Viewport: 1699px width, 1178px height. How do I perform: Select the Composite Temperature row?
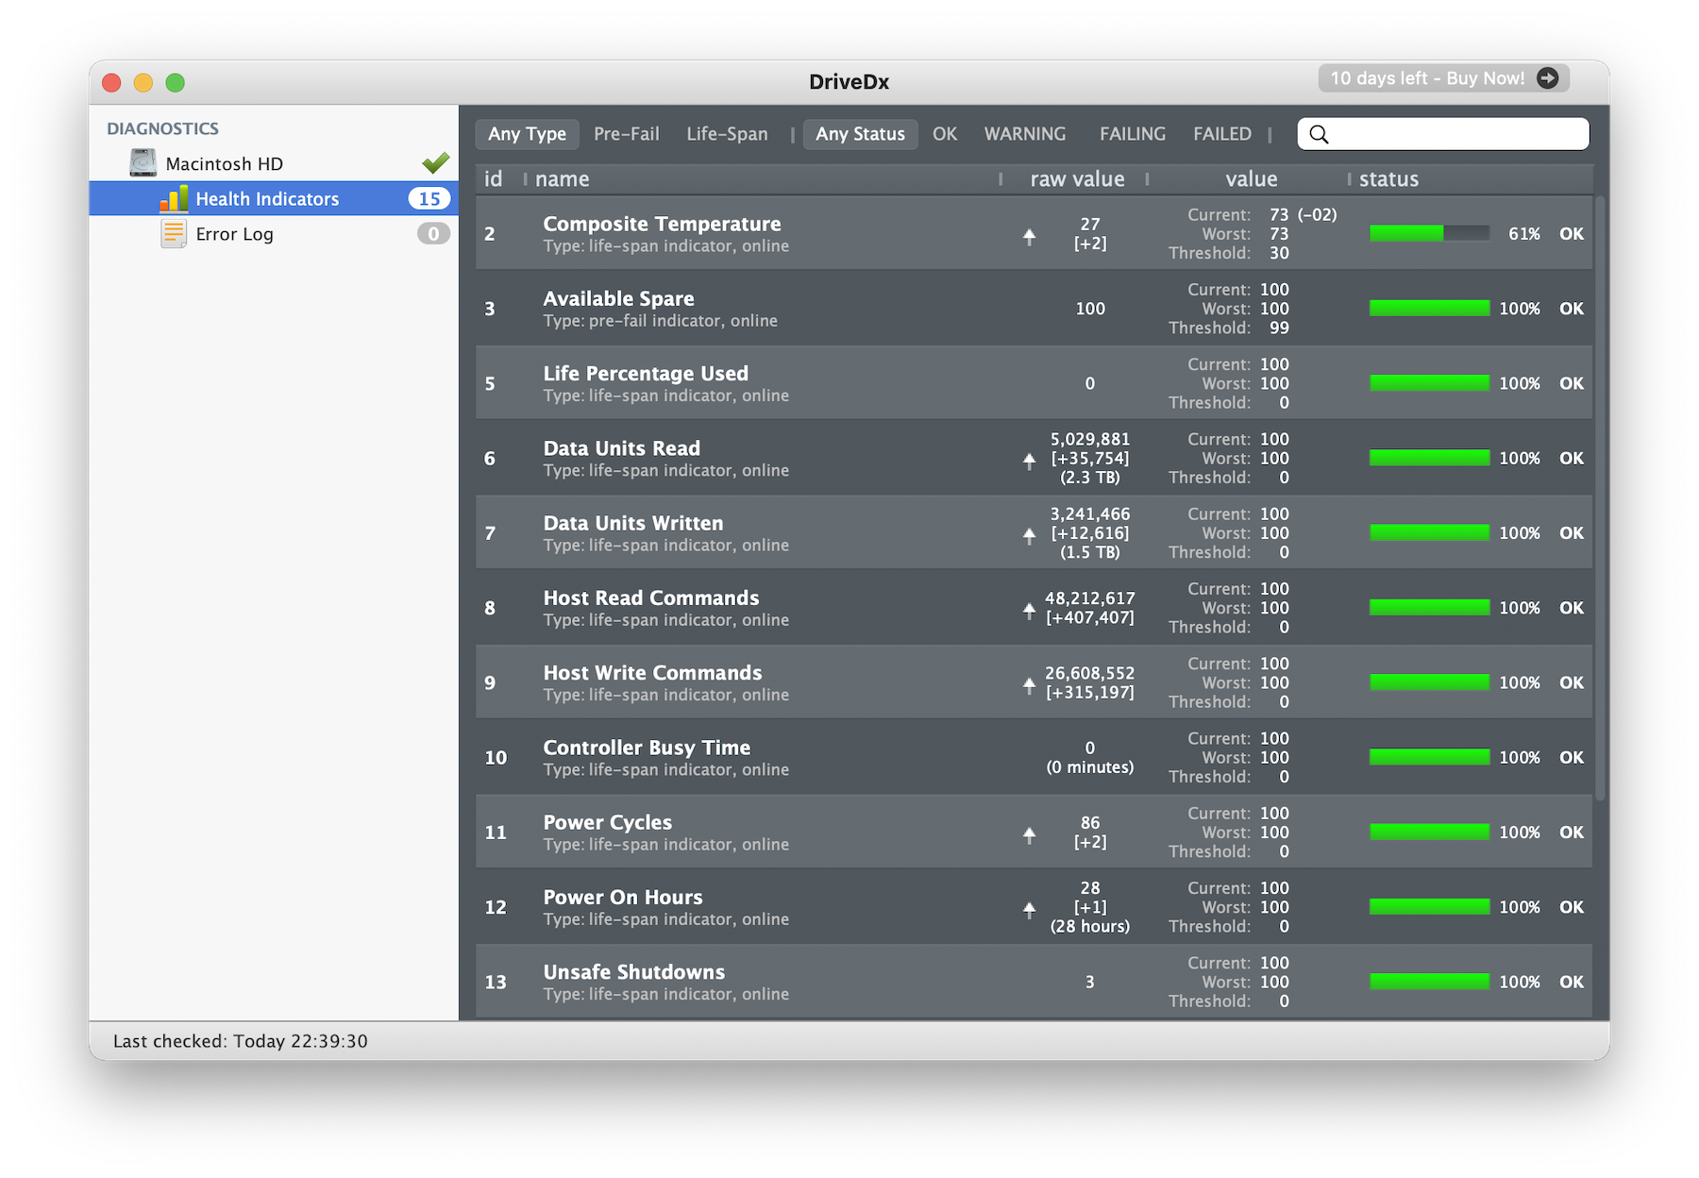(1034, 233)
